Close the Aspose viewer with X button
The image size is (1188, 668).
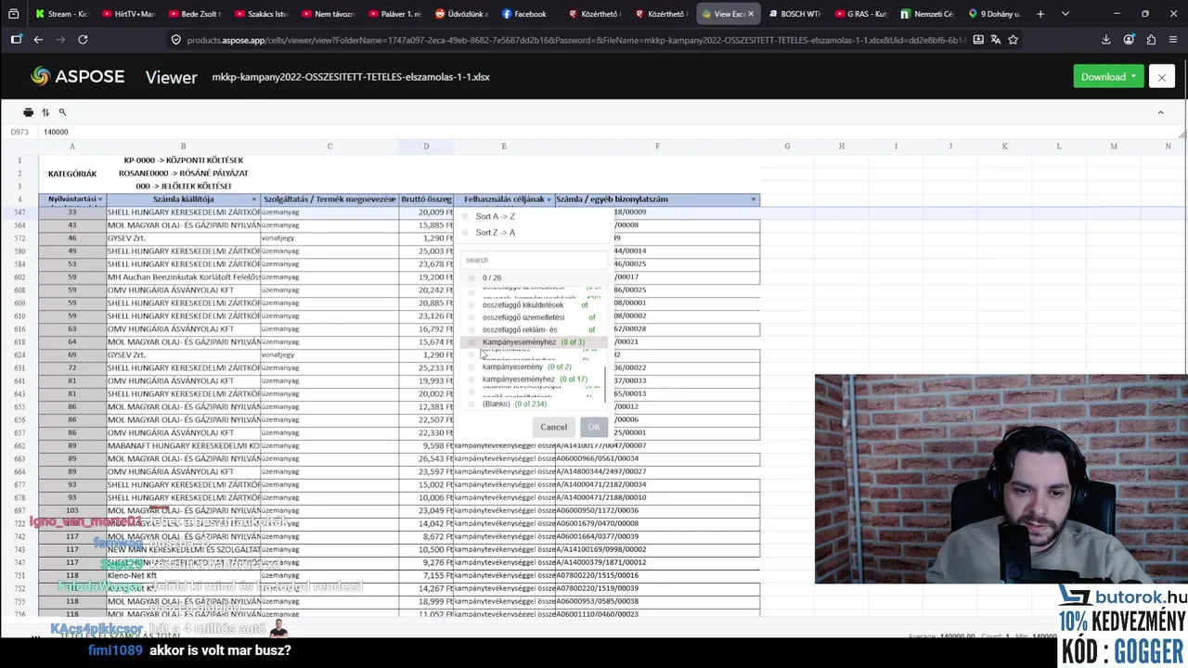click(1161, 77)
